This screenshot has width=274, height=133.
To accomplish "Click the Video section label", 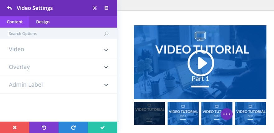I will tap(17, 49).
